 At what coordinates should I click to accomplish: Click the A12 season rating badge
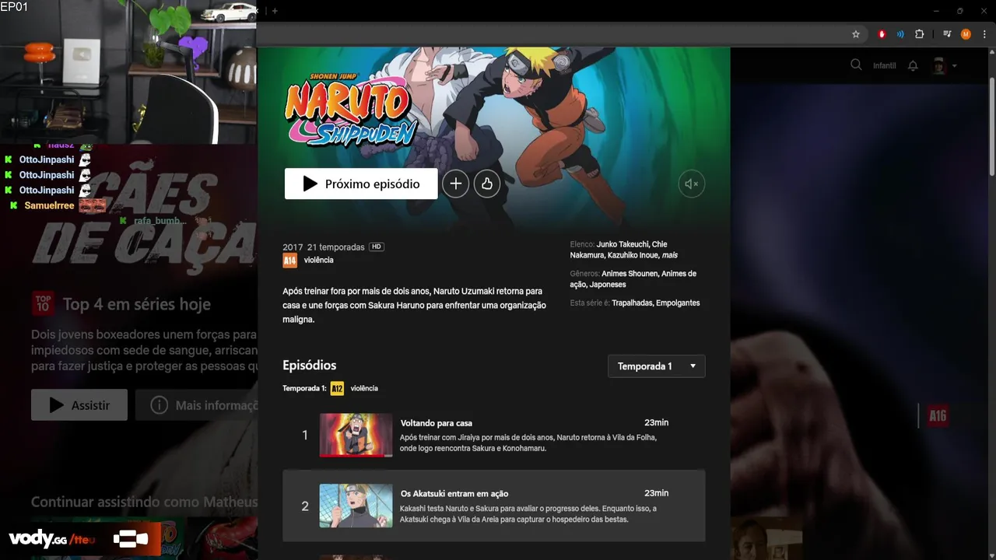pyautogui.click(x=337, y=388)
